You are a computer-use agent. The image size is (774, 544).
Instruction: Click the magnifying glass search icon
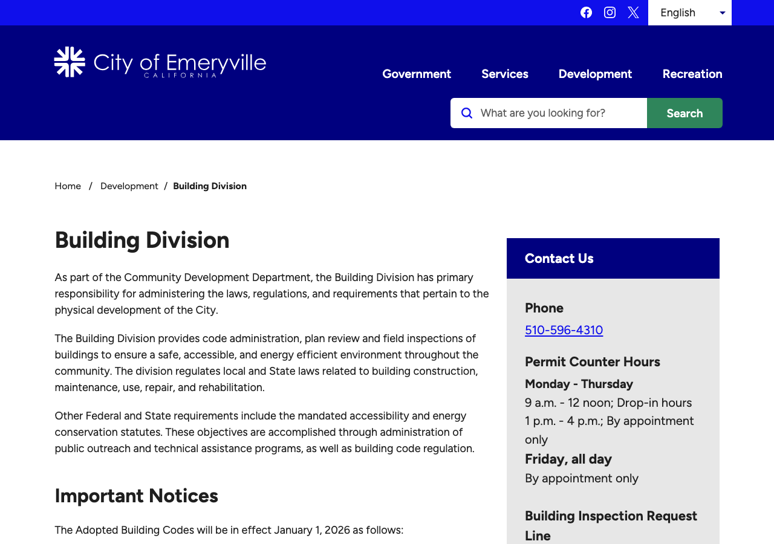tap(467, 113)
